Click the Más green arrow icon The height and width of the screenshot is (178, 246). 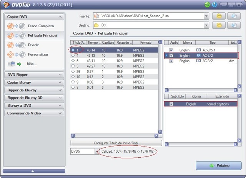[x=19, y=64]
